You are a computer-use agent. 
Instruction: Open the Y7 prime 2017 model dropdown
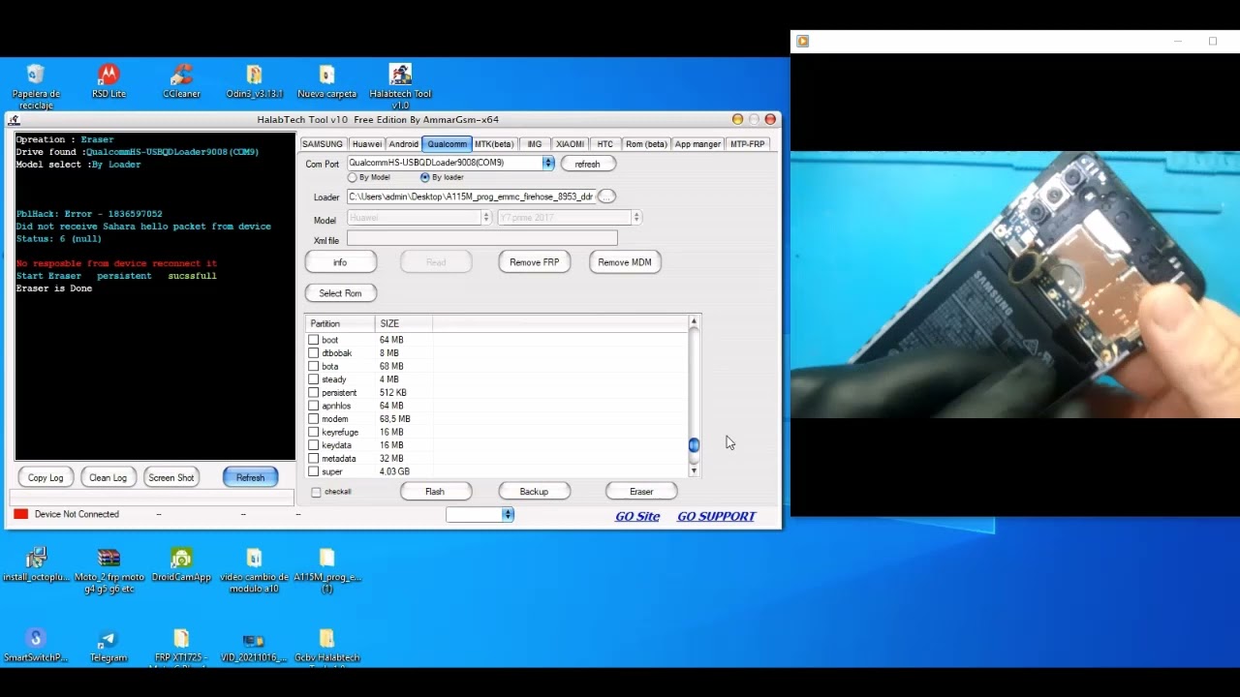pos(635,218)
